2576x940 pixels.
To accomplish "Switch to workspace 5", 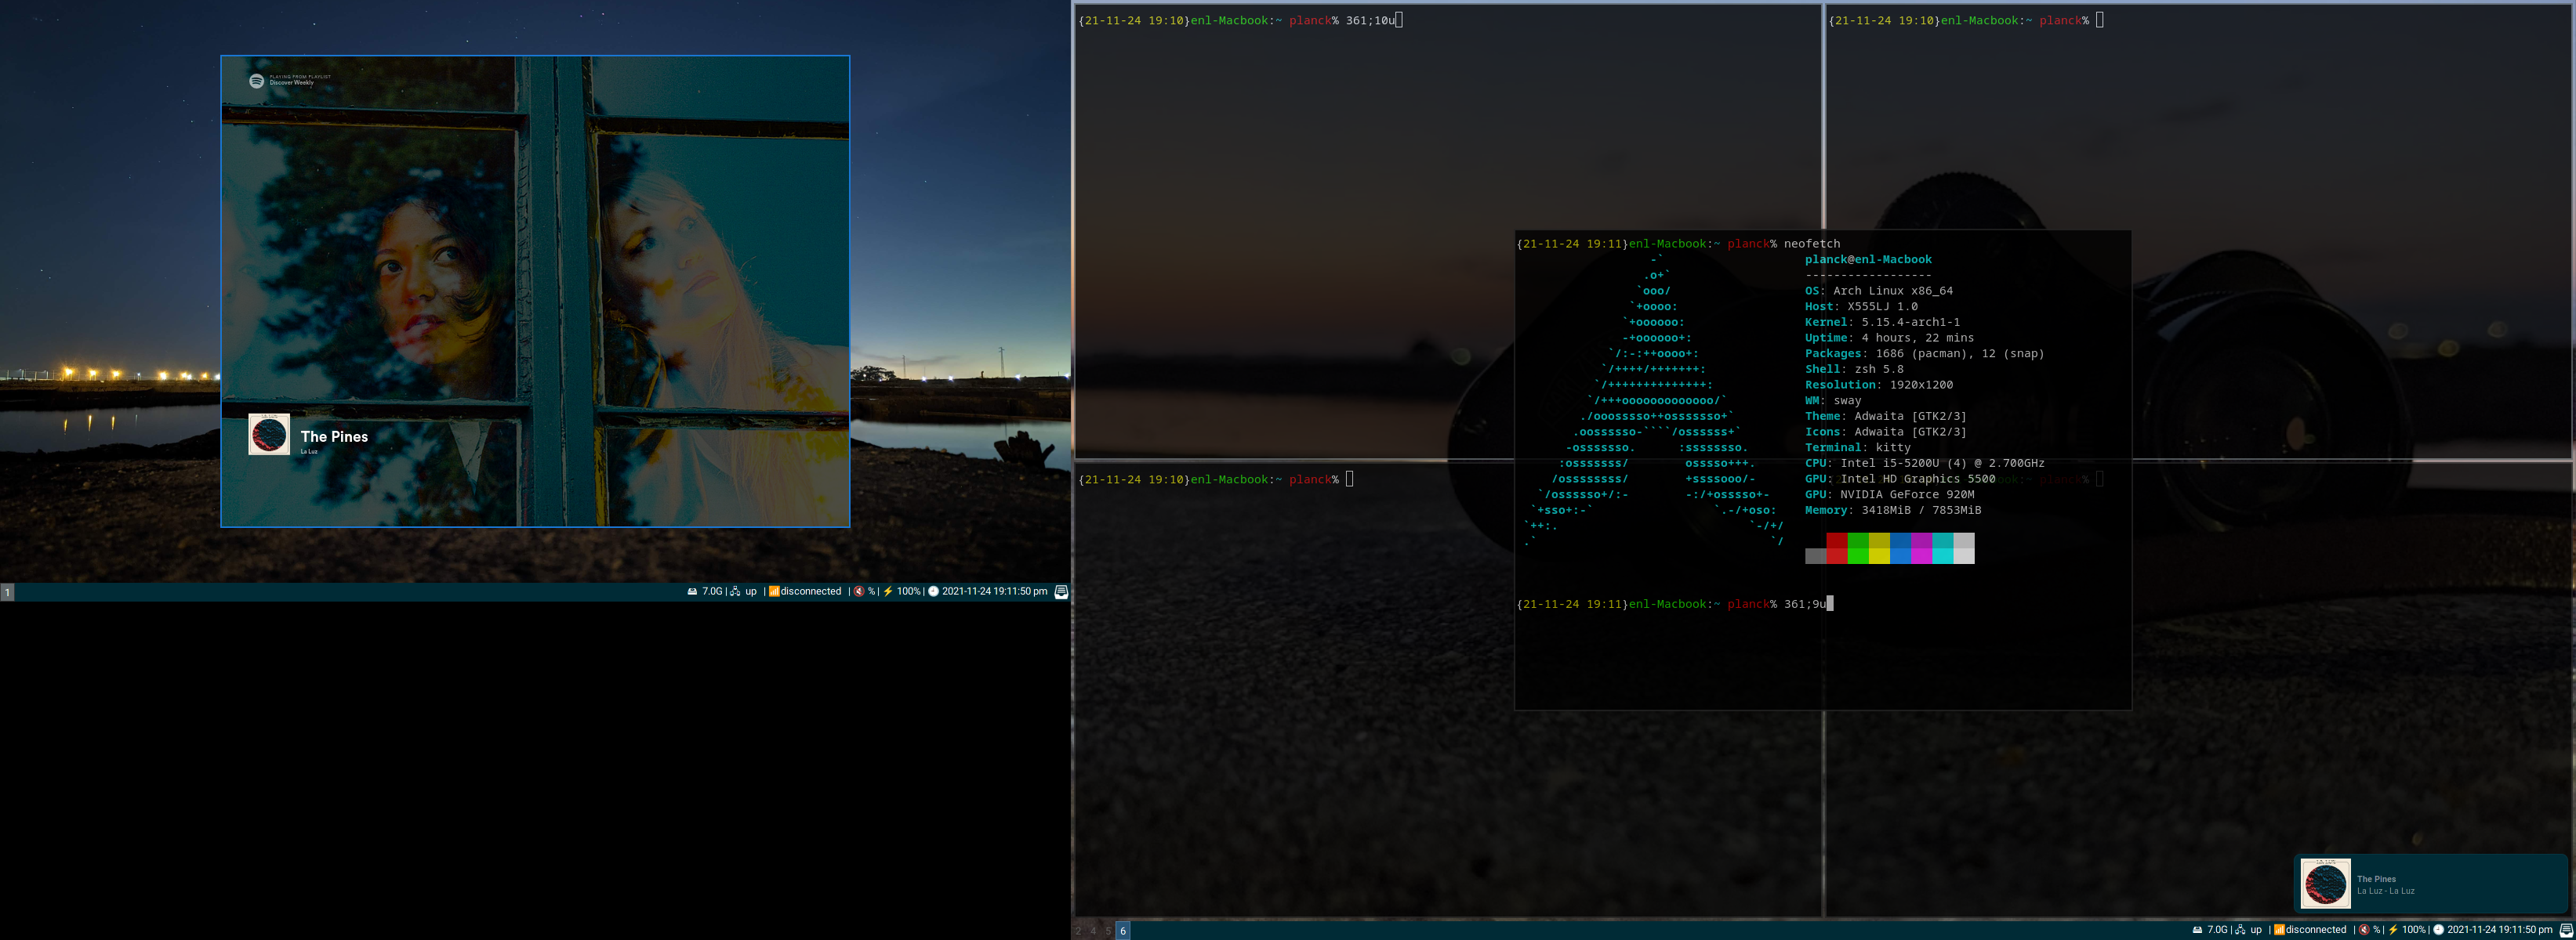I will (1108, 930).
